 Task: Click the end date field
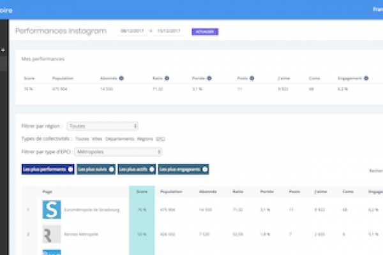pyautogui.click(x=169, y=31)
